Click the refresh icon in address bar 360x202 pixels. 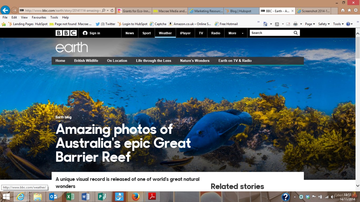pyautogui.click(x=112, y=11)
